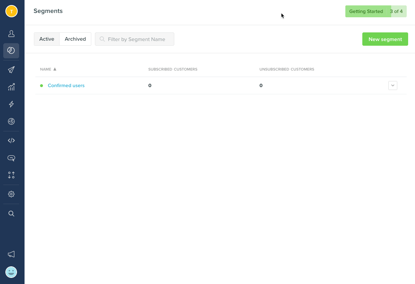The image size is (415, 284).
Task: Sort segments by clicking the Name column arrow
Action: pos(55,69)
